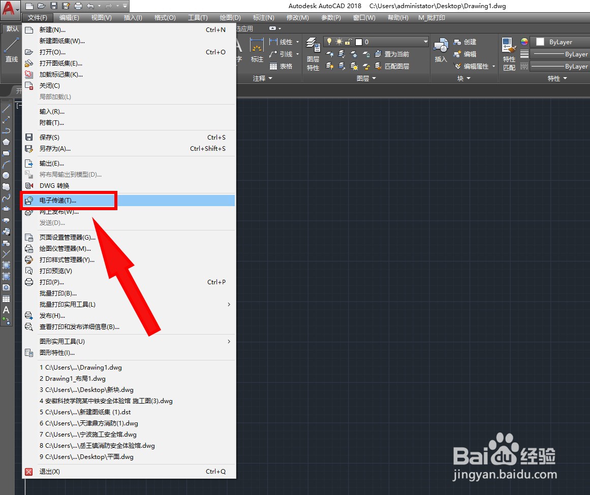Select the Multiline Text A tool in left toolbar

pos(6,310)
